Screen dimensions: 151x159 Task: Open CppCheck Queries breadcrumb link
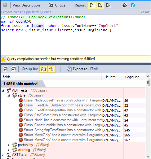click(x=38, y=12)
